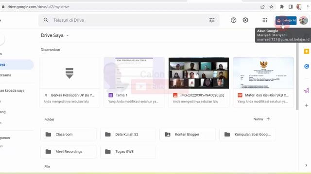Open Google Keep in side panel
311x174 pixels.
pyautogui.click(x=307, y=52)
